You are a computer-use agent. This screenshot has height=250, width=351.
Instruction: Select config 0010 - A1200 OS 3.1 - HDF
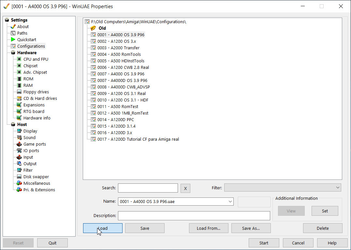tap(123, 100)
